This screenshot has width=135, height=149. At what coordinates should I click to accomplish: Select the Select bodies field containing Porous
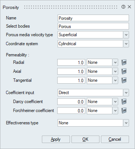[x=93, y=26]
